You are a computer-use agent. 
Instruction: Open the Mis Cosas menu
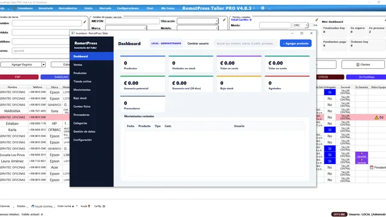[168, 8]
